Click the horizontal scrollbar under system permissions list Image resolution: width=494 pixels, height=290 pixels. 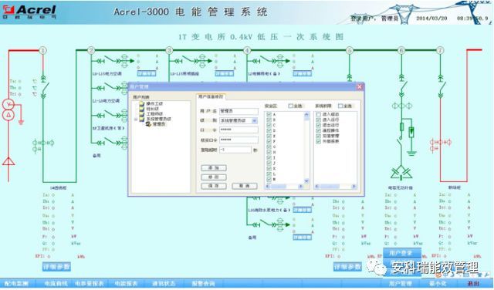click(x=336, y=187)
